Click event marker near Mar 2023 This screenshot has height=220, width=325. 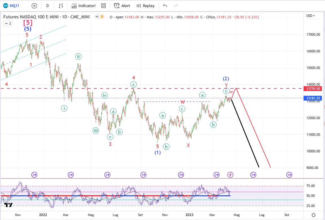click(216, 175)
